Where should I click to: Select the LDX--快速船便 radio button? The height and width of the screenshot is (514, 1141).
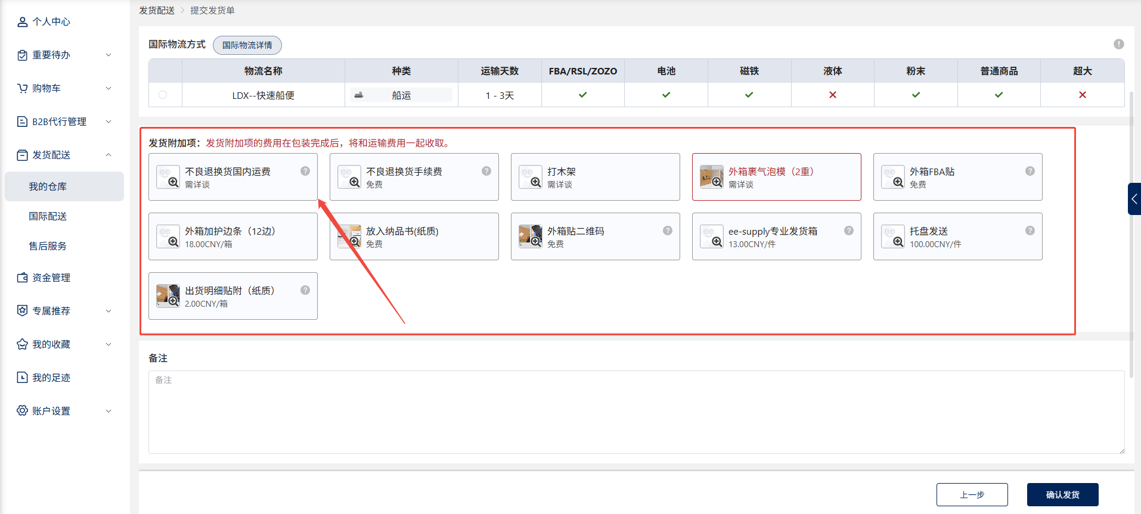pos(163,95)
